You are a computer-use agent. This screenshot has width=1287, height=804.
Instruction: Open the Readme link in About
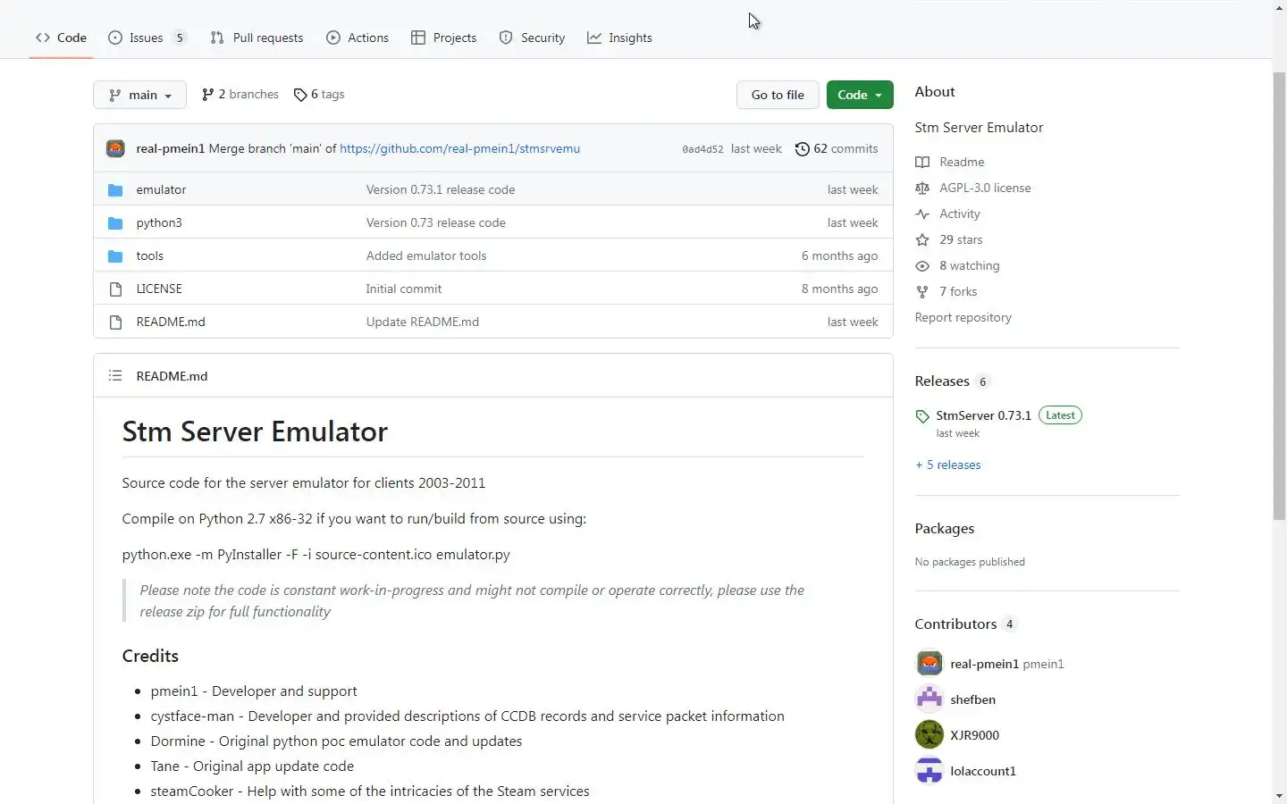tap(962, 162)
